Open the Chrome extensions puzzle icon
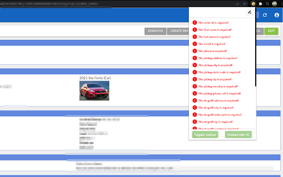Screen dimensions: 283x177 [x=260, y=4]
